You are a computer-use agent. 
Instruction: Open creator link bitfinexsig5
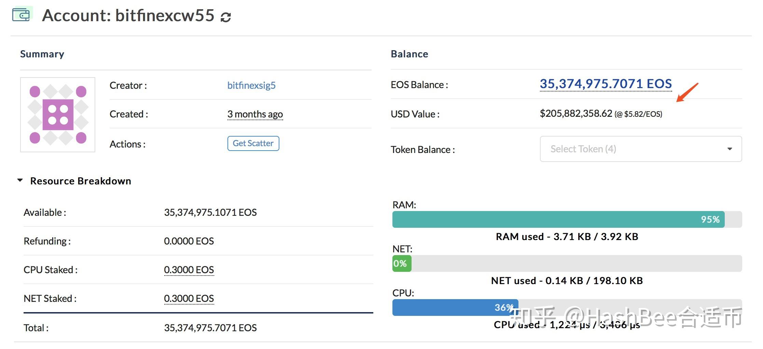point(251,85)
